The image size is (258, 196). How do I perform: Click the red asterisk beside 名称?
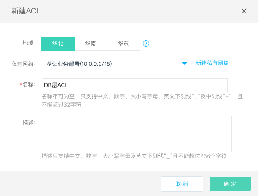[21, 85]
